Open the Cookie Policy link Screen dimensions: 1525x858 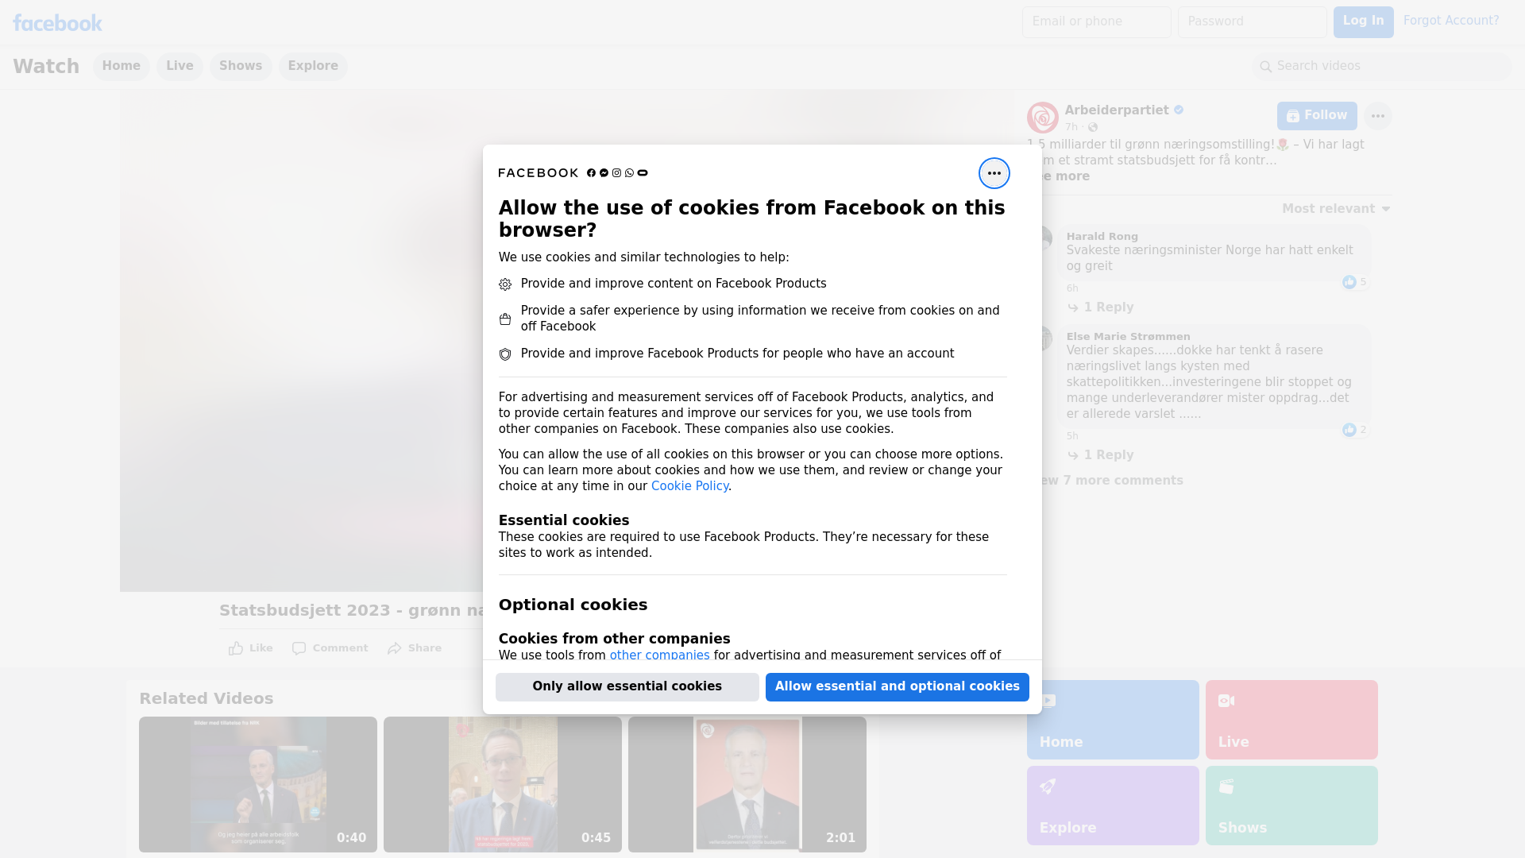(x=689, y=486)
